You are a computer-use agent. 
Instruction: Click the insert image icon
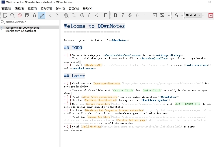click(x=162, y=15)
